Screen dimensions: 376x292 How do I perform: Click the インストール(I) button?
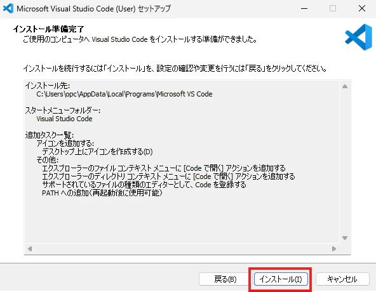[x=281, y=279]
